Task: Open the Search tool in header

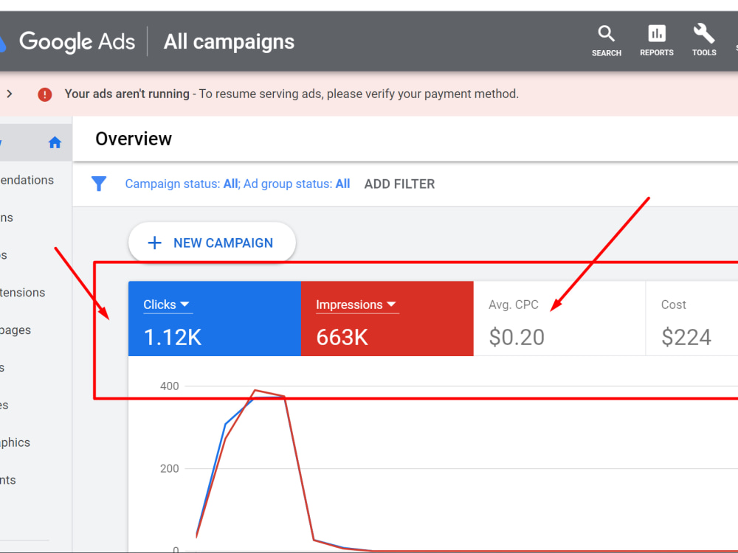Action: tap(606, 41)
